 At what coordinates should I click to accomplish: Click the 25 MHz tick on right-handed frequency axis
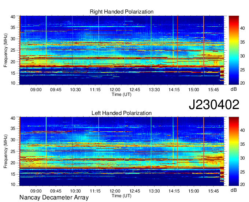coord(13,50)
